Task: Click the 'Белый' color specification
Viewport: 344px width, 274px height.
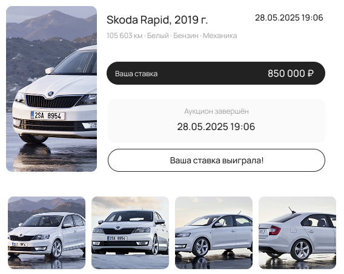Action: tap(157, 36)
